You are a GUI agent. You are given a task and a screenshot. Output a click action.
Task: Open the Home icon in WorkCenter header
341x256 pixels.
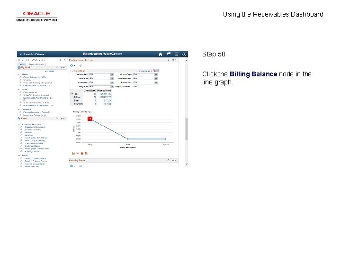[161, 54]
